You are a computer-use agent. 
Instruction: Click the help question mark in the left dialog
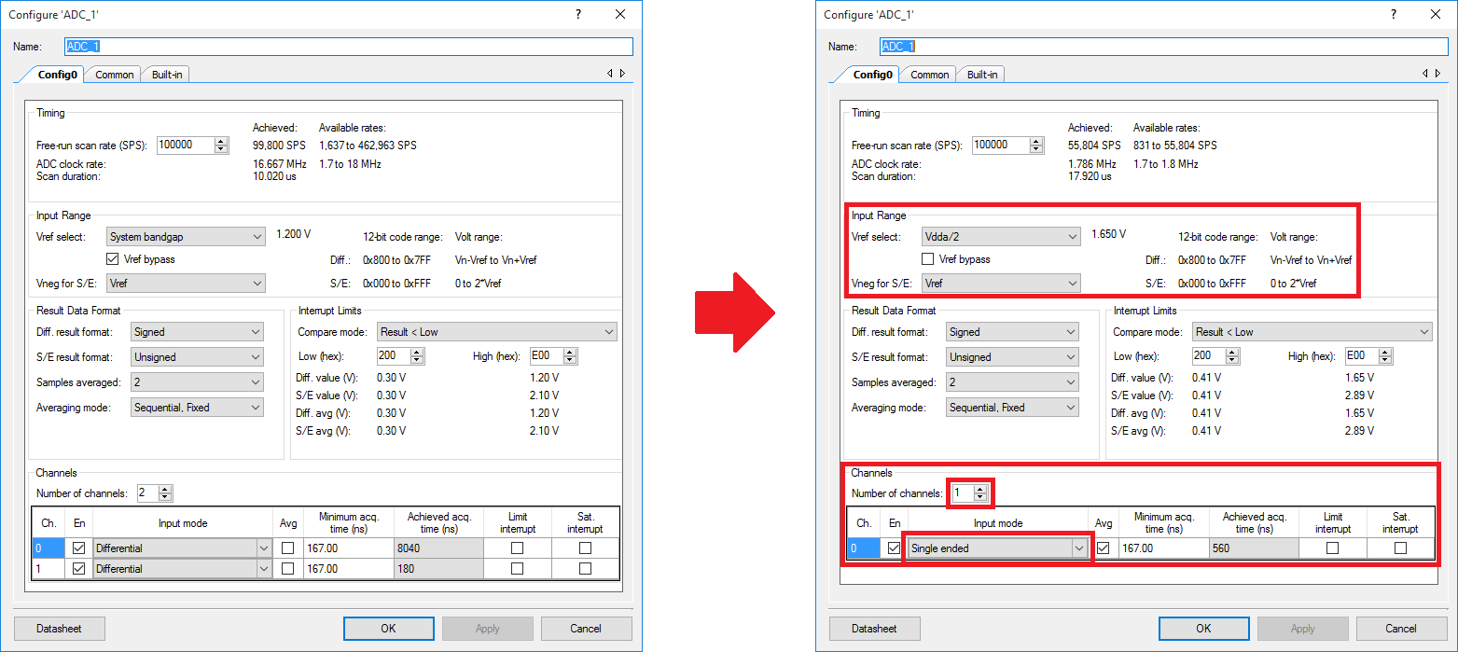point(578,14)
